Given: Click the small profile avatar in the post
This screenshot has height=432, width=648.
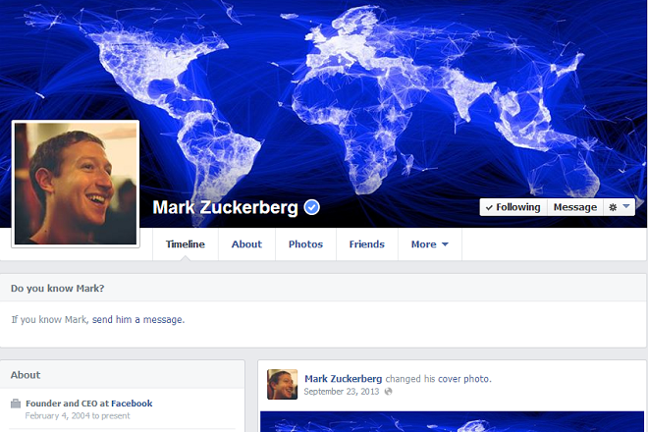Looking at the screenshot, I should pos(282,384).
